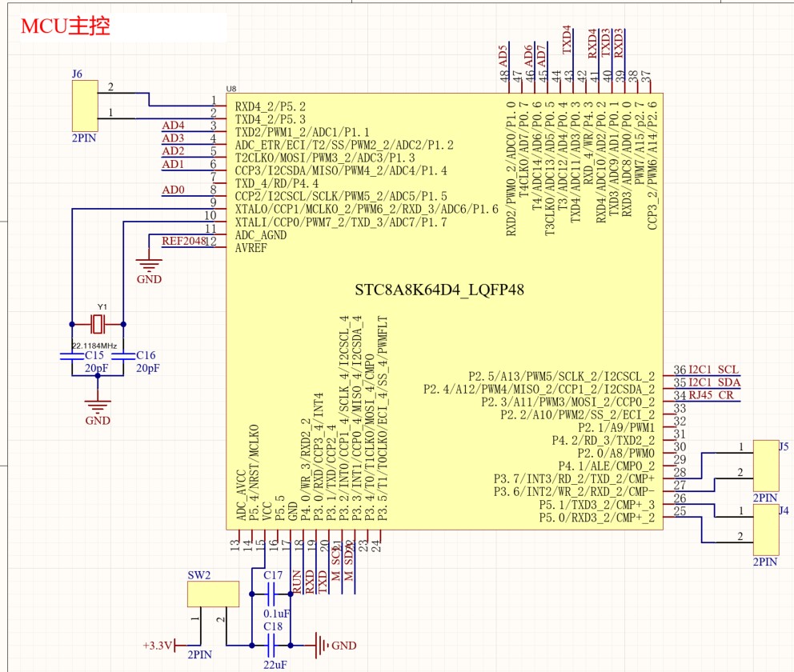Click the "ADC_AVCC" pin name
The width and height of the screenshot is (794, 672).
point(241,495)
